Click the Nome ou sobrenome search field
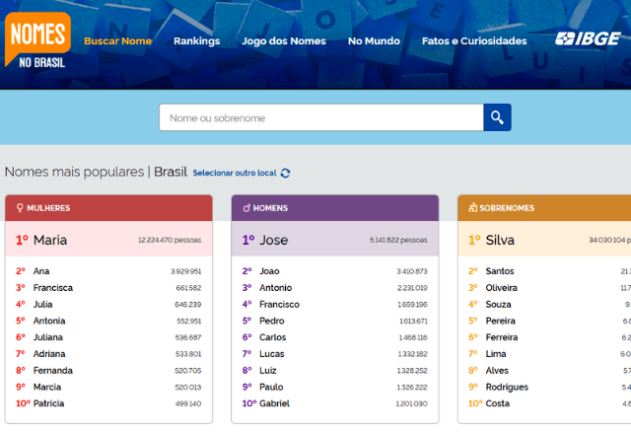 [x=320, y=118]
